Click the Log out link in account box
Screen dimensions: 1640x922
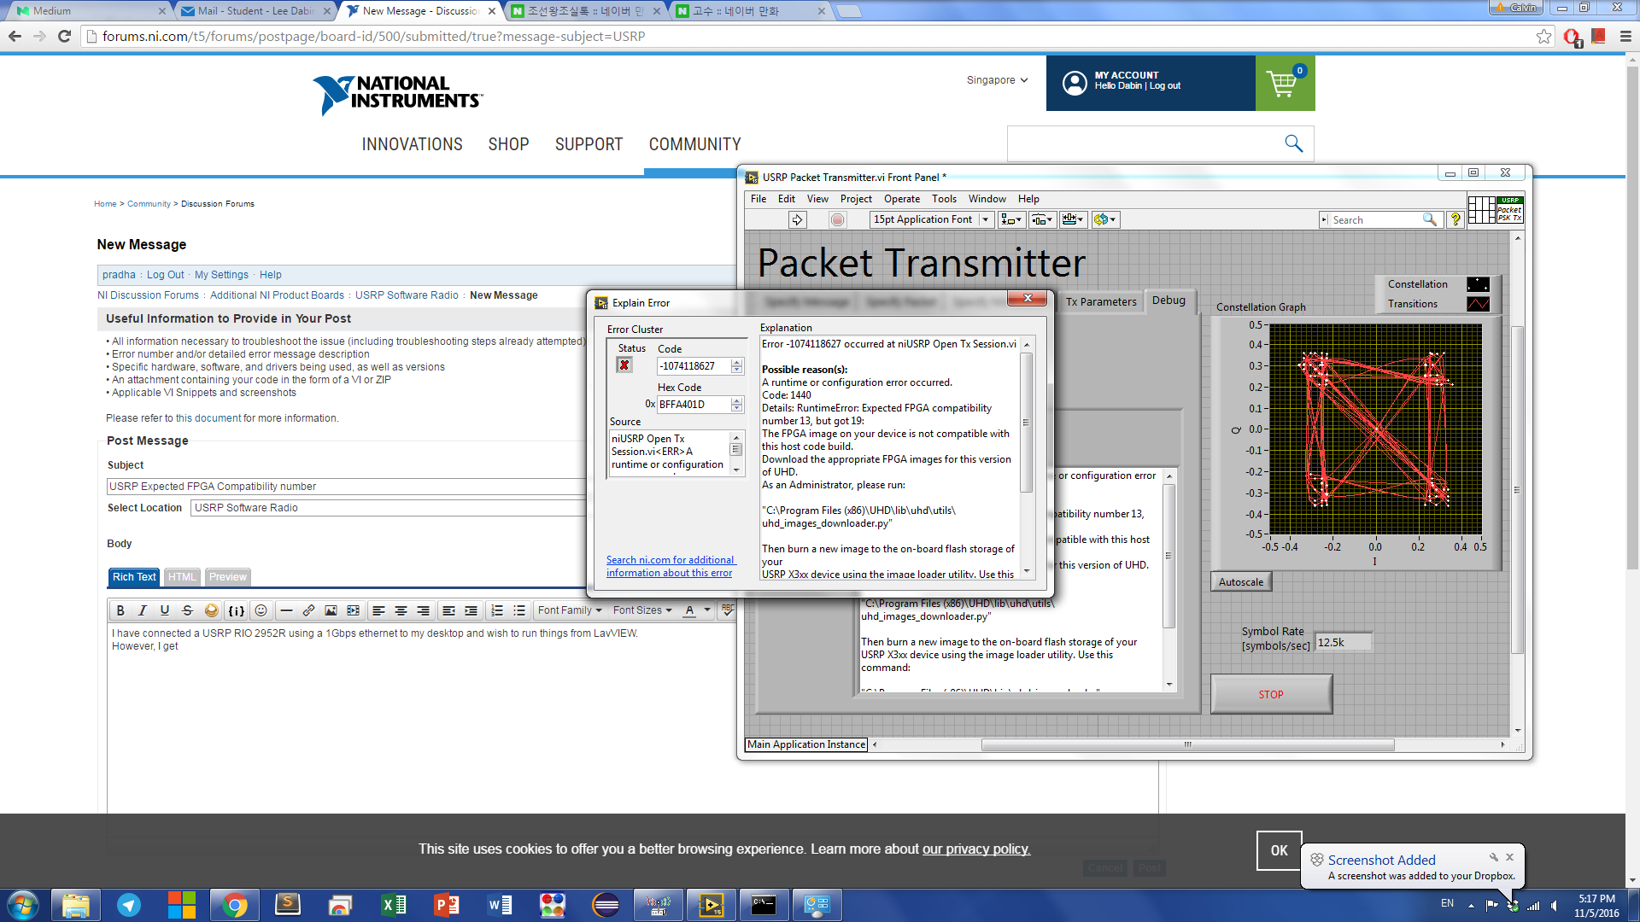tap(1165, 86)
